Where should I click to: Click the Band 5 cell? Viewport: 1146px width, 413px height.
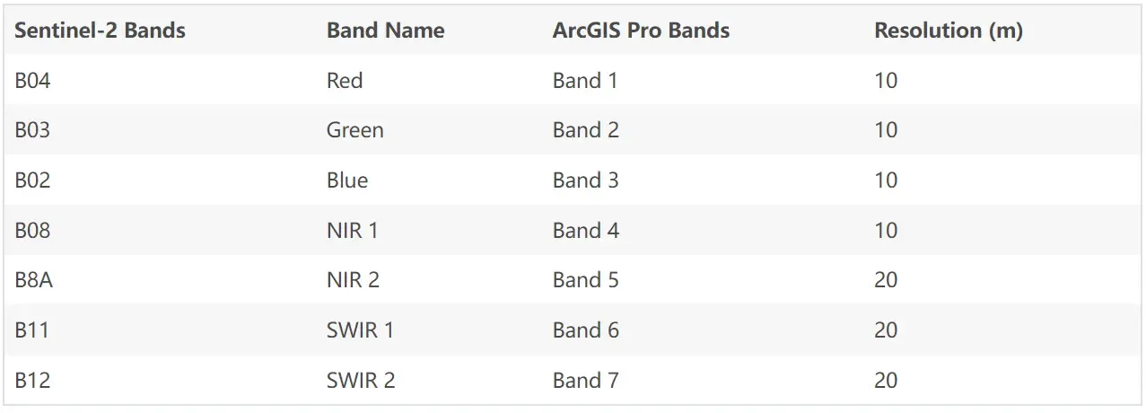(586, 280)
